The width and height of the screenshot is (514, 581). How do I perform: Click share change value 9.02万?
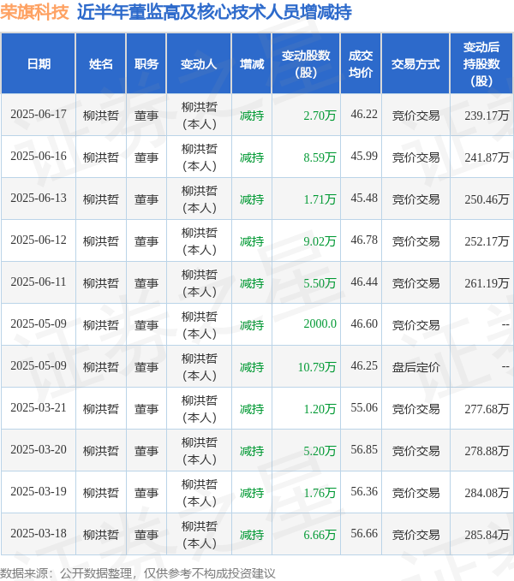point(320,241)
